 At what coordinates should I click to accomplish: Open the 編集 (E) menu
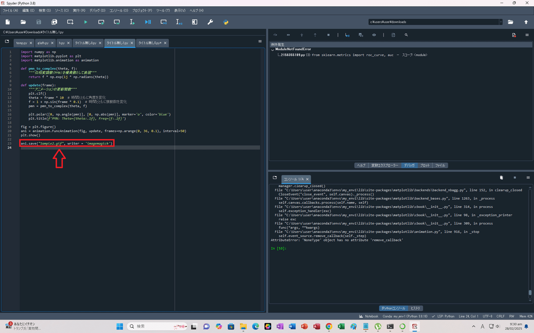[28, 10]
